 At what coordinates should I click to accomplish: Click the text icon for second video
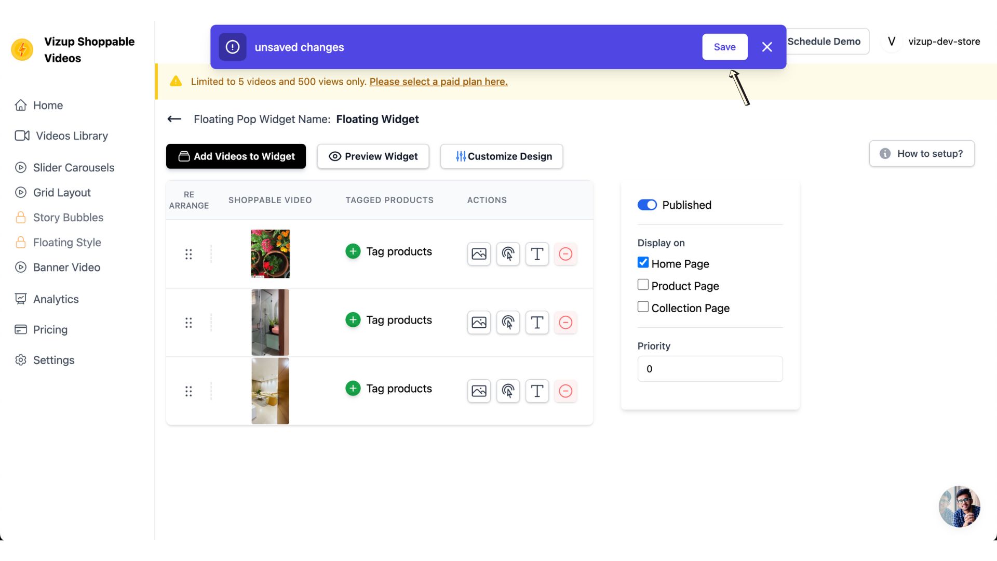click(537, 322)
